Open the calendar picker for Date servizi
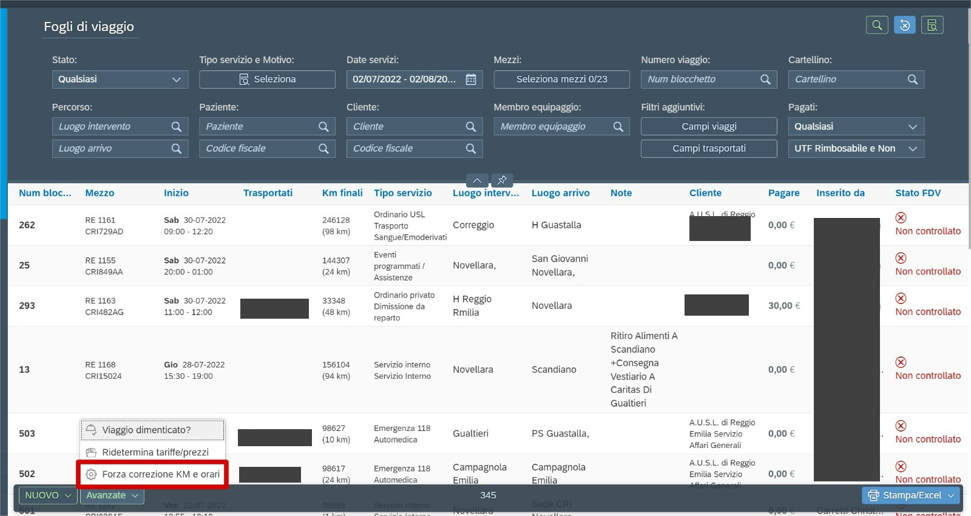The image size is (971, 516). (x=471, y=80)
